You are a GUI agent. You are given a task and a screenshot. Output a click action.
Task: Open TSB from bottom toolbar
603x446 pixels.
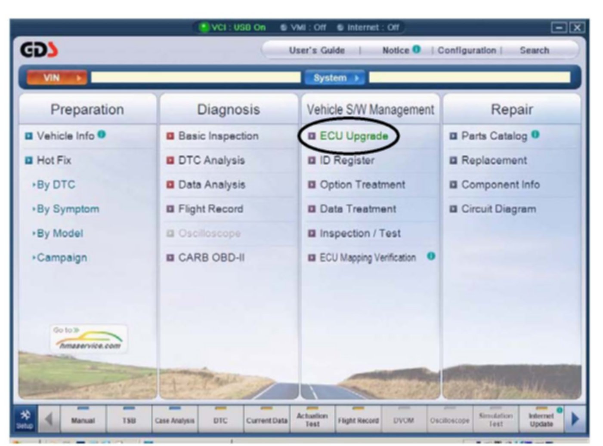point(129,419)
